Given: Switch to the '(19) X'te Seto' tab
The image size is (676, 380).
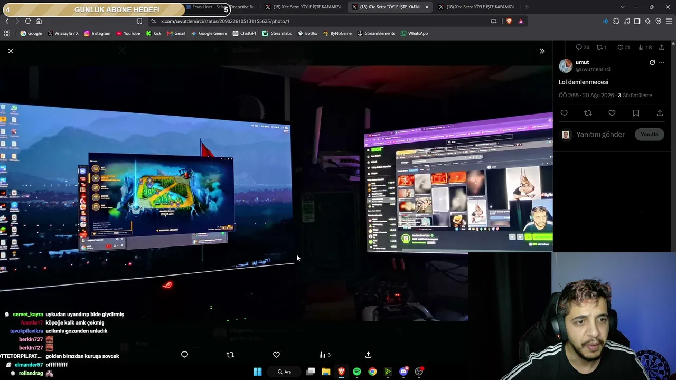Looking at the screenshot, I should 303,7.
